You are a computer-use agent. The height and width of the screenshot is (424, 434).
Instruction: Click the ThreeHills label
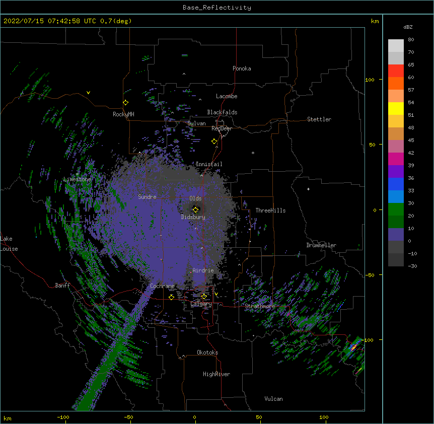tap(270, 210)
